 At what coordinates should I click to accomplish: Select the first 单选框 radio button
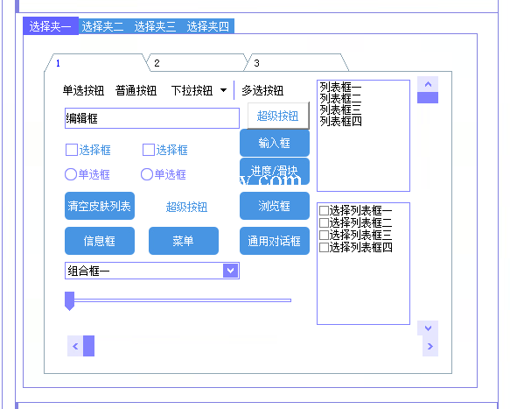(71, 174)
